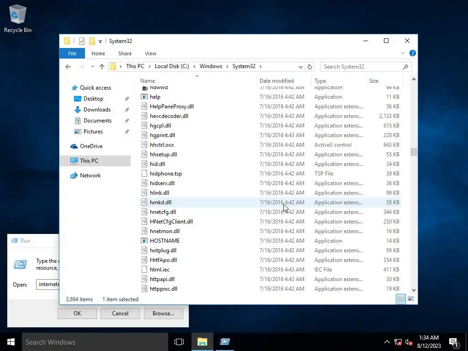Screen dimensions: 468x351
Task: Click the Properties icon in quick access toolbar
Action: click(81, 41)
